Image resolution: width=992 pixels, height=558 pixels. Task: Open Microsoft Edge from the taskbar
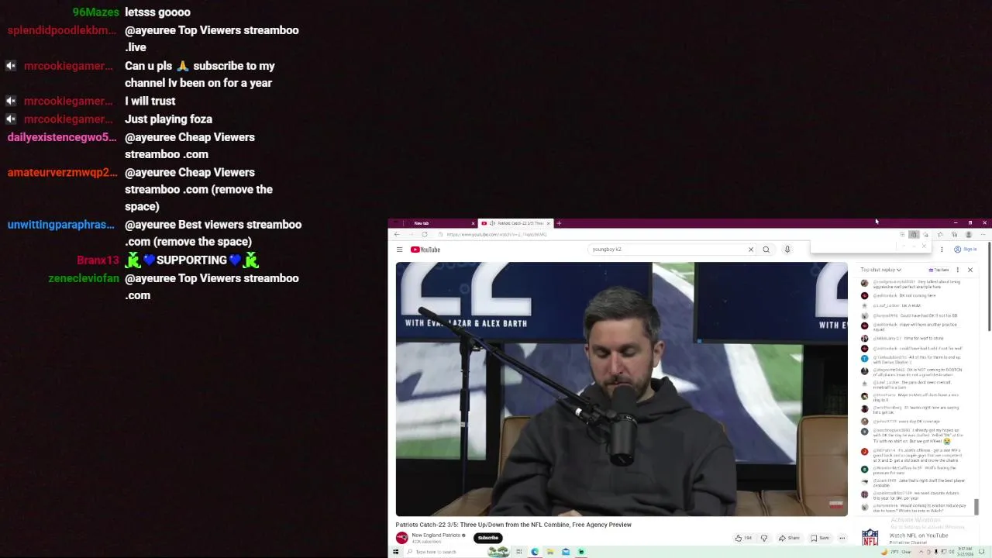[x=535, y=552]
